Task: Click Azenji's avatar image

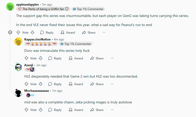Action: point(18,67)
